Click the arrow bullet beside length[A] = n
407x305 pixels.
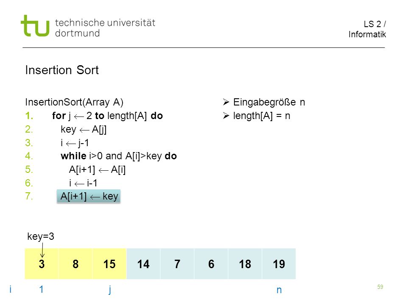tap(226, 116)
